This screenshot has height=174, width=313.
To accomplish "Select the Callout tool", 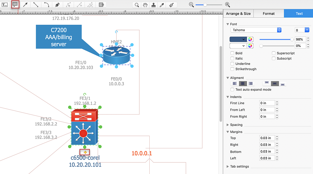I will point(15,5).
